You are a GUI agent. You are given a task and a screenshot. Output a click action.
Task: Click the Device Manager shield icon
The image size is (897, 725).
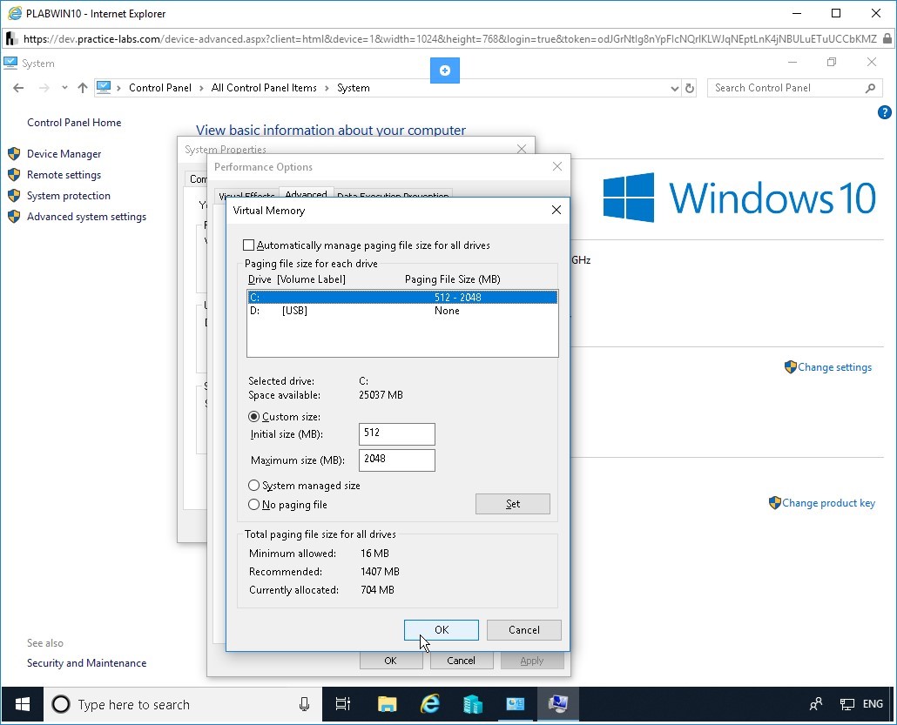(14, 154)
